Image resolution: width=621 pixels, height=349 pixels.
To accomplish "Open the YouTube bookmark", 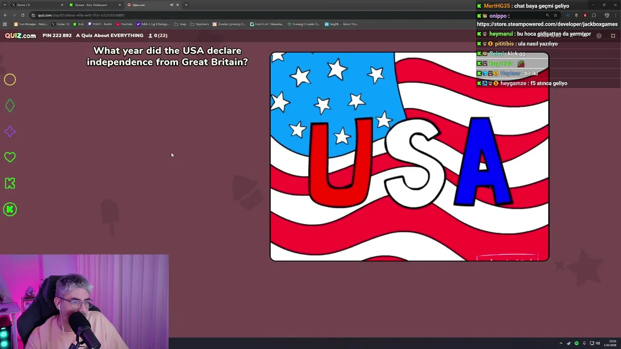I will (124, 24).
